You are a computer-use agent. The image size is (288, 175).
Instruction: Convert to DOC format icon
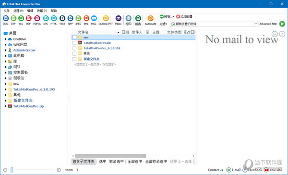click(x=6, y=18)
